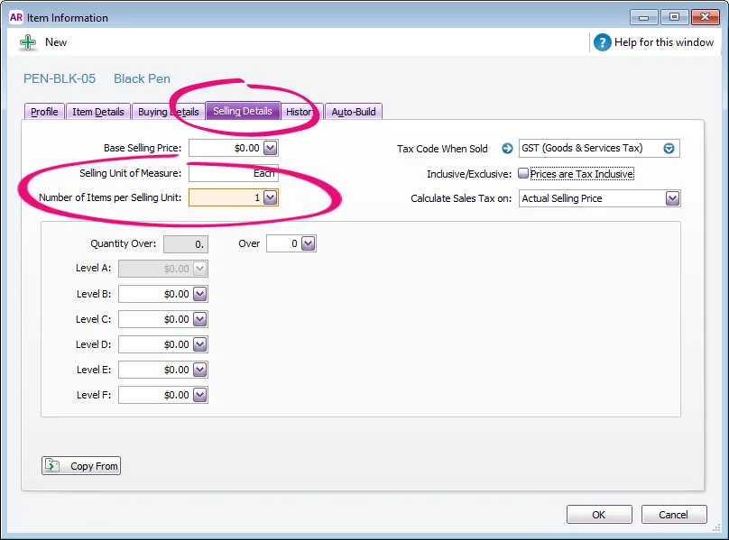Expand Number of Items per Selling Unit arrow
This screenshot has width=729, height=540.
pos(270,197)
